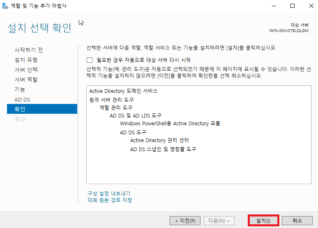Select the highlighted 확인 step
The height and width of the screenshot is (228, 318).
pos(42,109)
